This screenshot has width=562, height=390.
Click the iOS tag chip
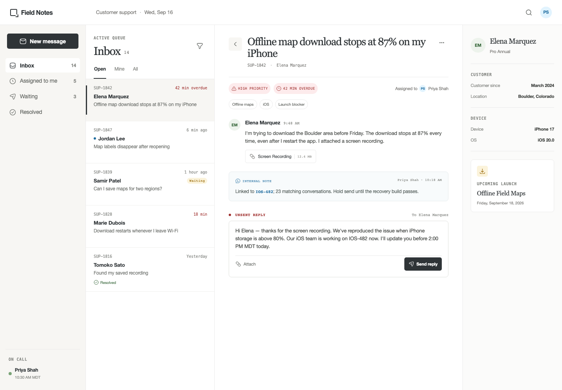click(266, 105)
